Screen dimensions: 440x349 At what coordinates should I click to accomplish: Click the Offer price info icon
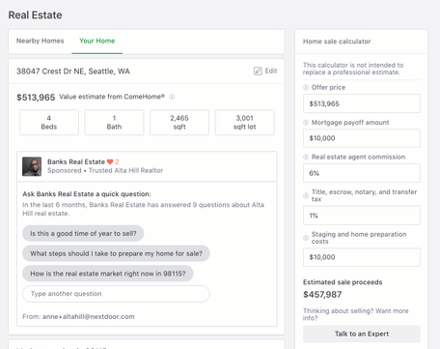pyautogui.click(x=306, y=87)
